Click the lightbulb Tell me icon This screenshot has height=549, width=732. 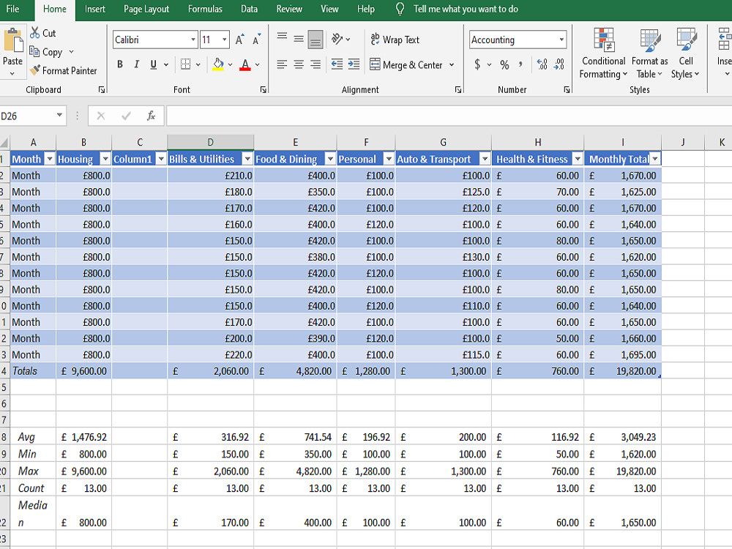click(400, 9)
